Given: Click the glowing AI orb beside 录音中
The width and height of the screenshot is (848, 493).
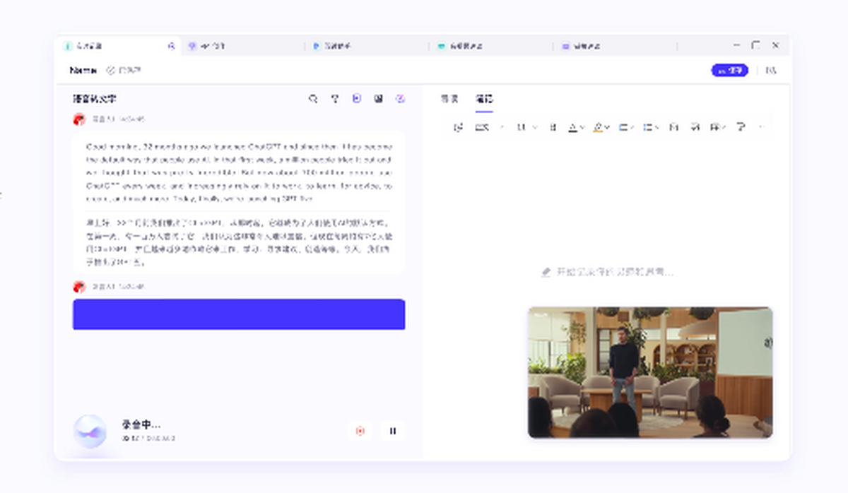Looking at the screenshot, I should (x=90, y=431).
